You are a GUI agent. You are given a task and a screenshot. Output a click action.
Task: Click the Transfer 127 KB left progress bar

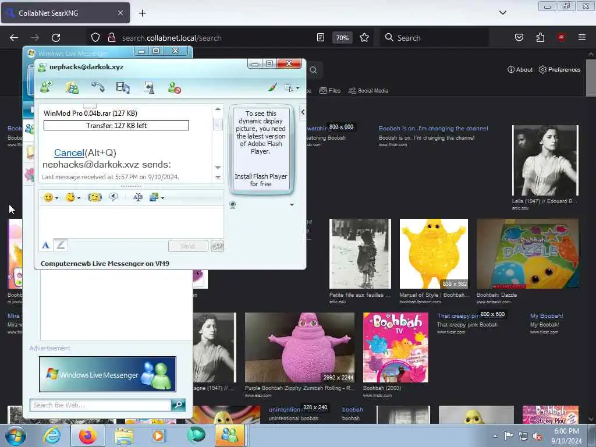[116, 126]
